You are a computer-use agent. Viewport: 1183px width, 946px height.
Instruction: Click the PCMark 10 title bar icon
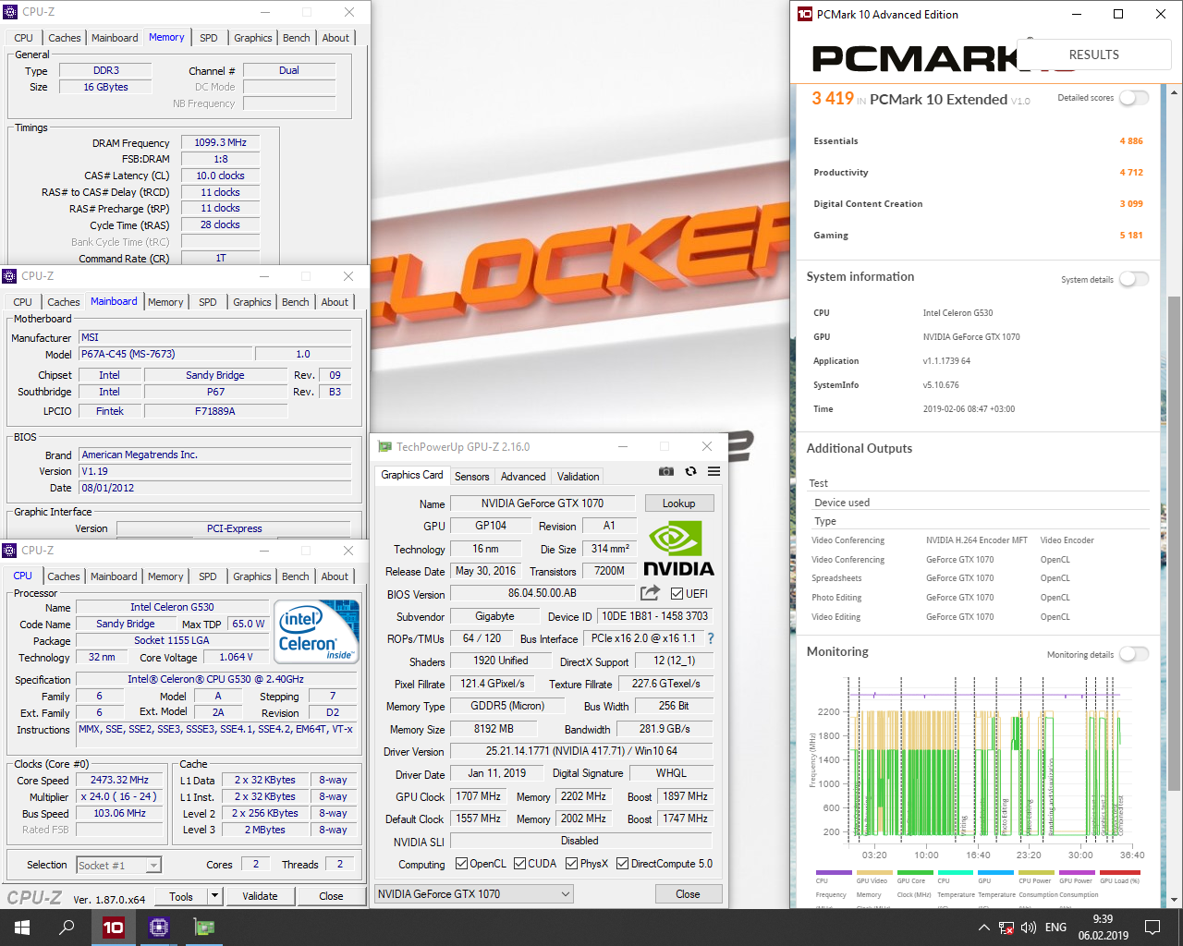point(804,14)
